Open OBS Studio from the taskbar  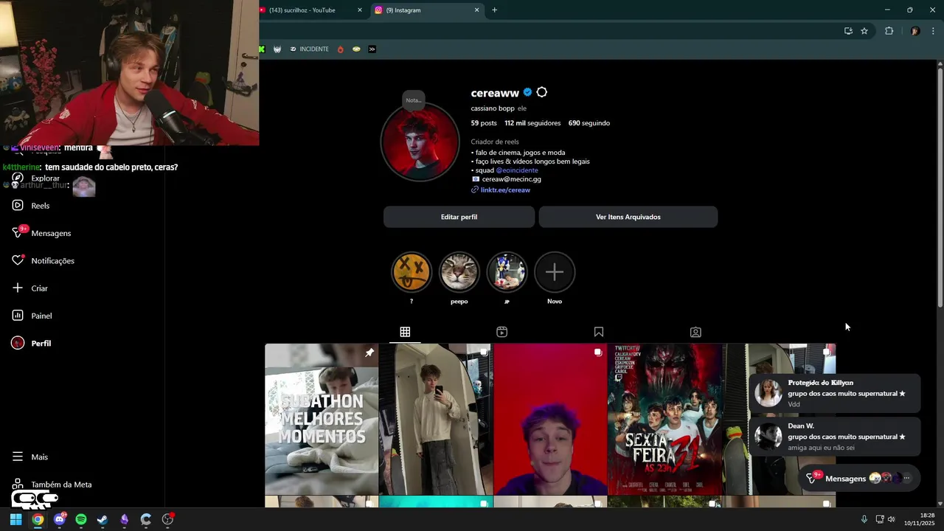[x=167, y=519]
